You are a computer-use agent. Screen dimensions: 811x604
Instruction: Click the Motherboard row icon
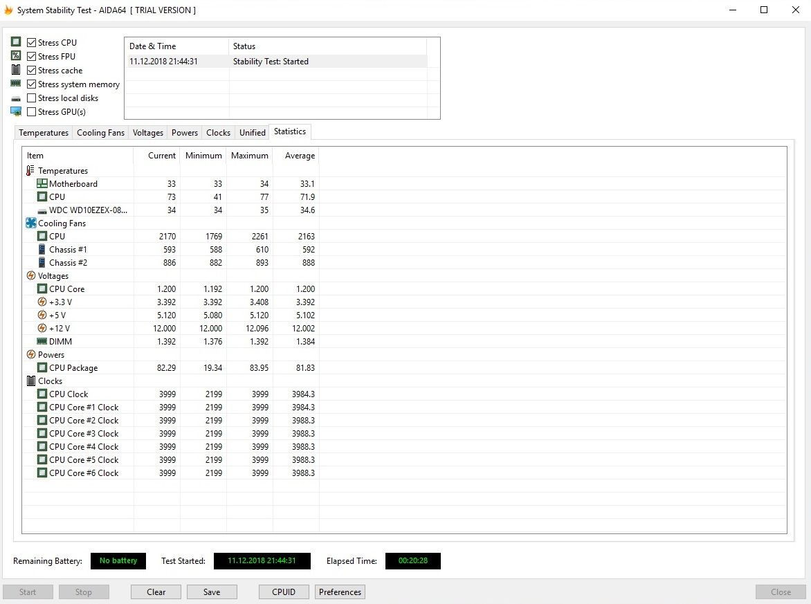(x=42, y=183)
